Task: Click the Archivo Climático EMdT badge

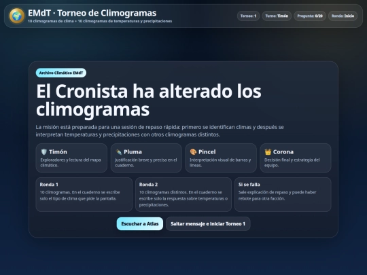Action: pos(61,73)
